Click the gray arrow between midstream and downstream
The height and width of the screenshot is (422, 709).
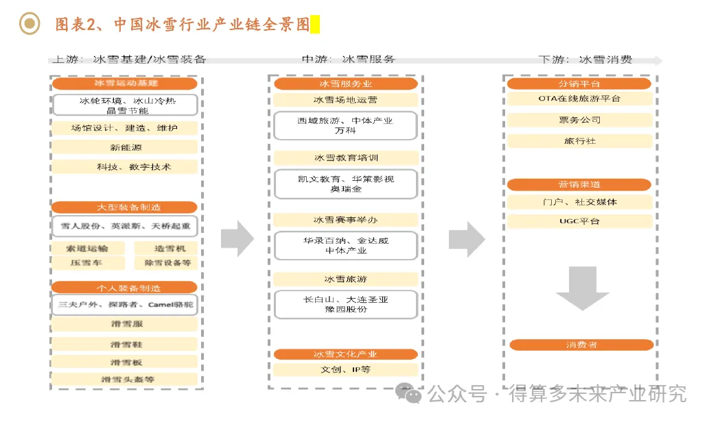467,238
